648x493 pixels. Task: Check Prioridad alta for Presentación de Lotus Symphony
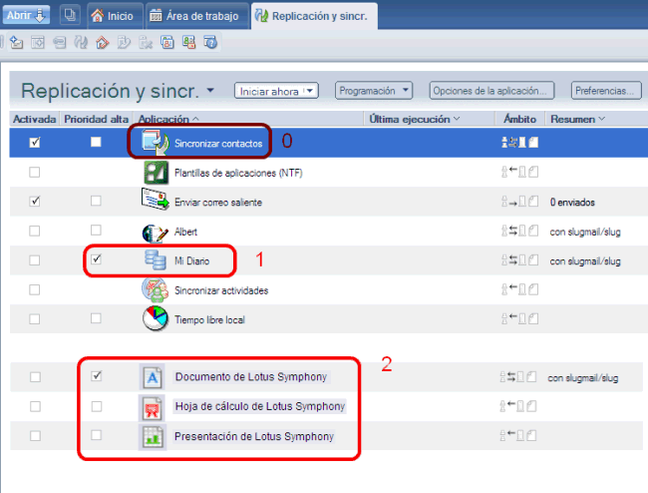coord(97,435)
